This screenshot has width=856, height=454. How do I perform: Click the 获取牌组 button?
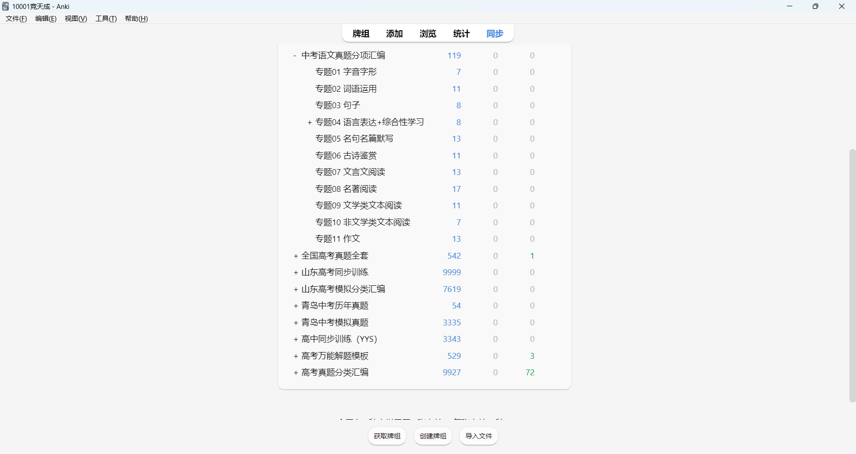(387, 436)
